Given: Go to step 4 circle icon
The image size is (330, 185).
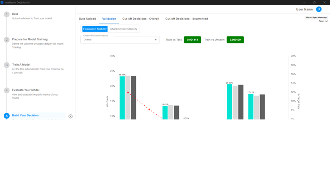Looking at the screenshot, I should point(6,90).
